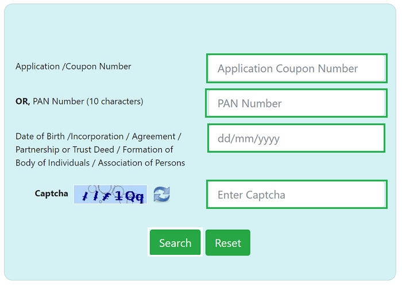The height and width of the screenshot is (287, 402).
Task: Click the bold 'Captcha' label
Action: (x=51, y=193)
